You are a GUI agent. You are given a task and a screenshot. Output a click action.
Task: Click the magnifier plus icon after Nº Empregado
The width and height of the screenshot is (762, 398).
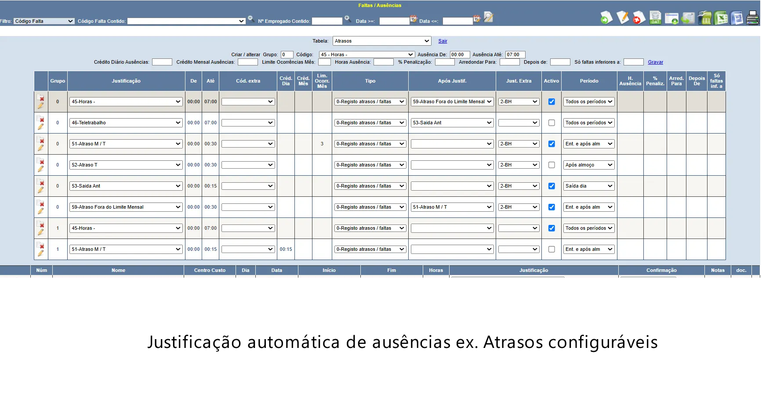348,19
